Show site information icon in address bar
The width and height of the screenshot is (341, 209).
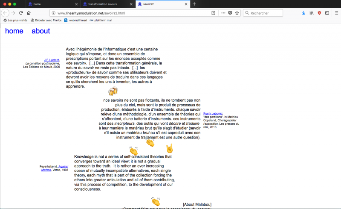(54, 13)
